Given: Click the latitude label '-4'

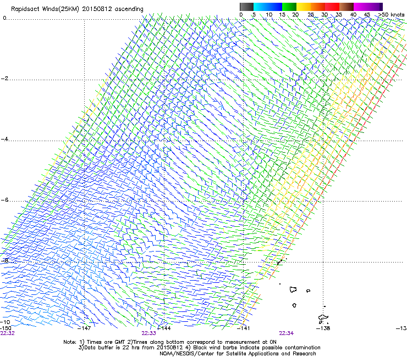Looking at the screenshot, I should [4, 139].
